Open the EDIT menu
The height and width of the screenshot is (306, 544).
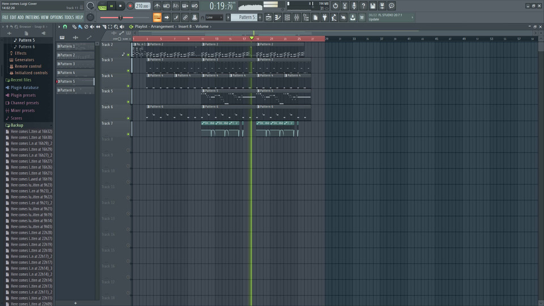tap(13, 18)
